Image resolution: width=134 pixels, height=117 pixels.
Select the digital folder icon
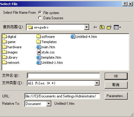5,36
